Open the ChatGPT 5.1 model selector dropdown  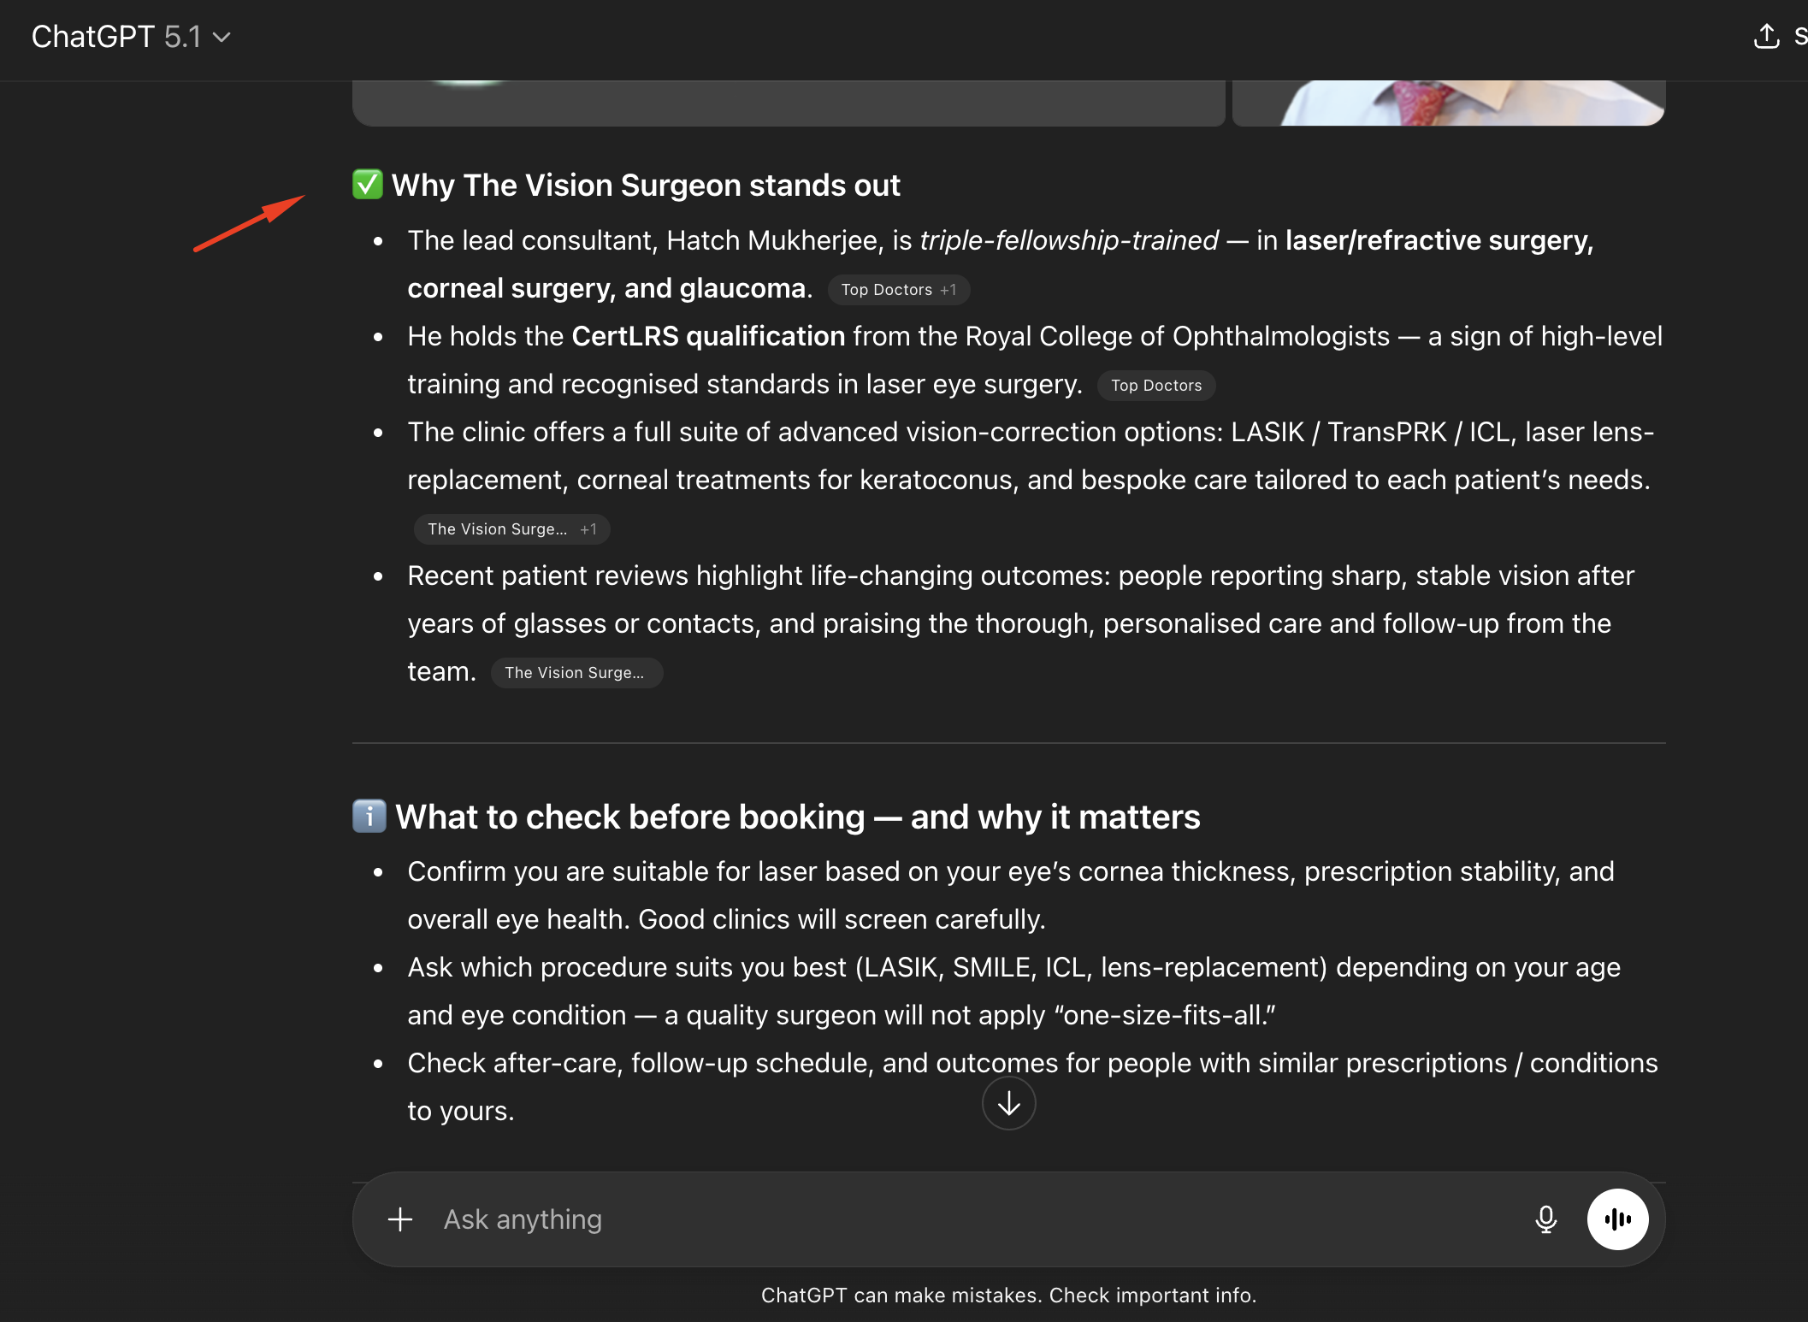coord(131,37)
